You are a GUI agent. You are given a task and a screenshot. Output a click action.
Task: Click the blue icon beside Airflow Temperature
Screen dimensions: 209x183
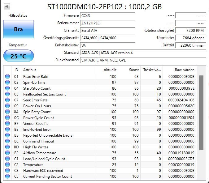[x=7, y=153]
